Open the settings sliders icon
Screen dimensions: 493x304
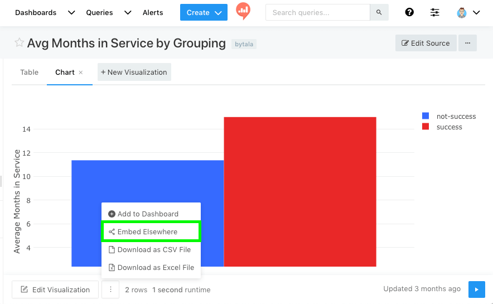[x=435, y=12]
